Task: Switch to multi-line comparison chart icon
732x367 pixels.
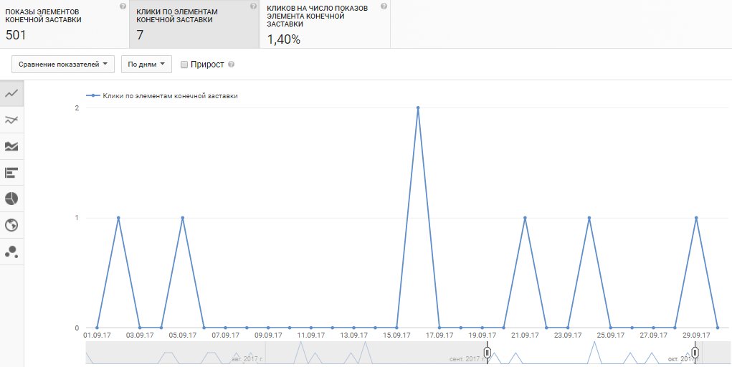Action: click(11, 120)
